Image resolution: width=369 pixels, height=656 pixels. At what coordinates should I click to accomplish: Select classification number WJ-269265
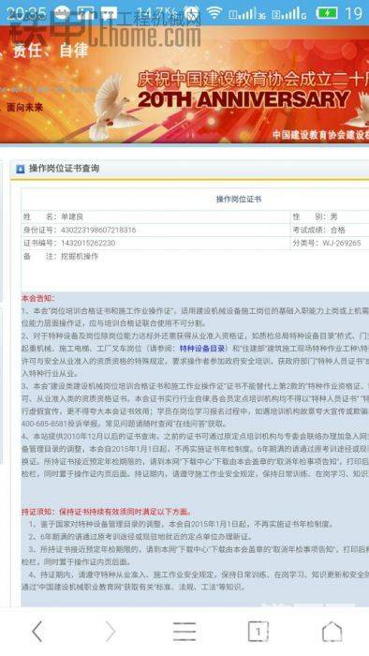[x=342, y=243]
